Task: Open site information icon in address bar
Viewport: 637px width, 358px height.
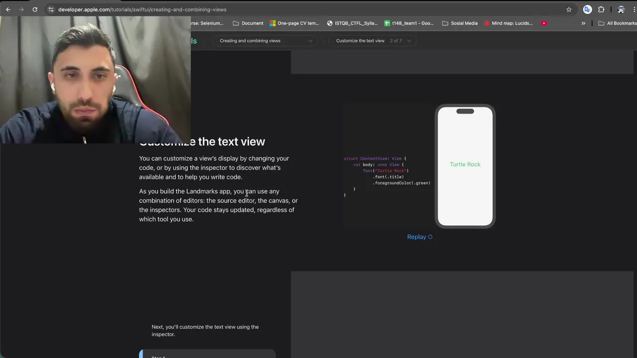Action: [x=51, y=9]
